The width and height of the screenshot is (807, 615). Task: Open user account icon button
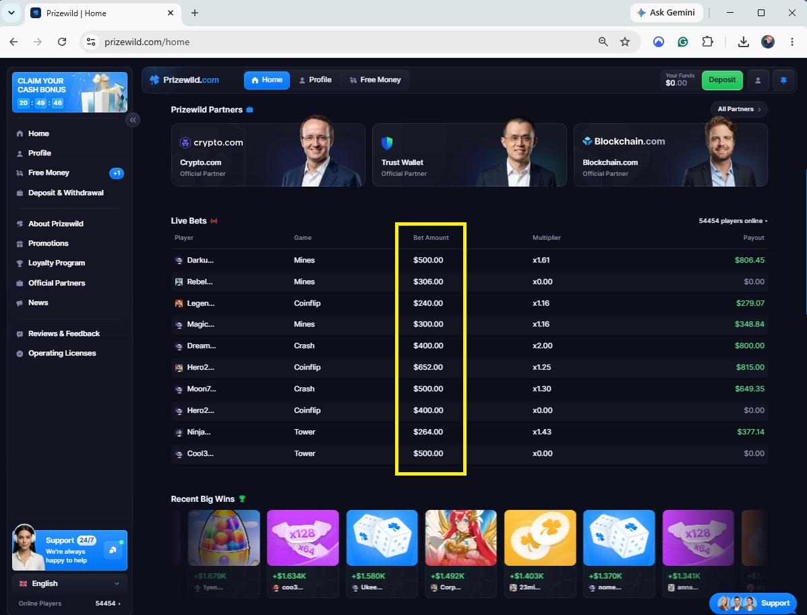pos(758,80)
